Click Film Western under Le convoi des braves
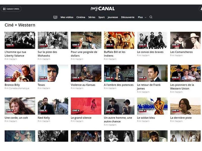This screenshot has width=202, height=151. coord(143,55)
